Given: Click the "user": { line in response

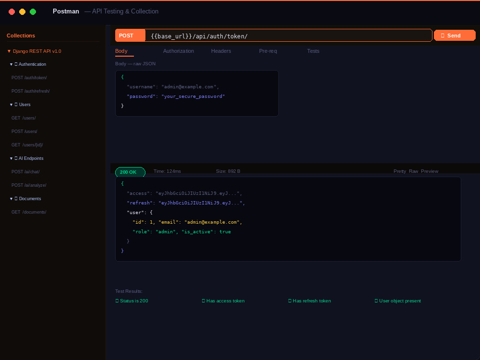Looking at the screenshot, I should (140, 213).
